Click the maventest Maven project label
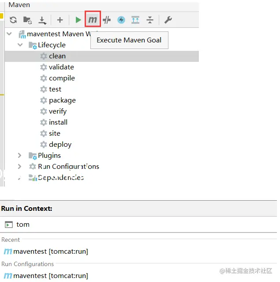 coord(59,34)
